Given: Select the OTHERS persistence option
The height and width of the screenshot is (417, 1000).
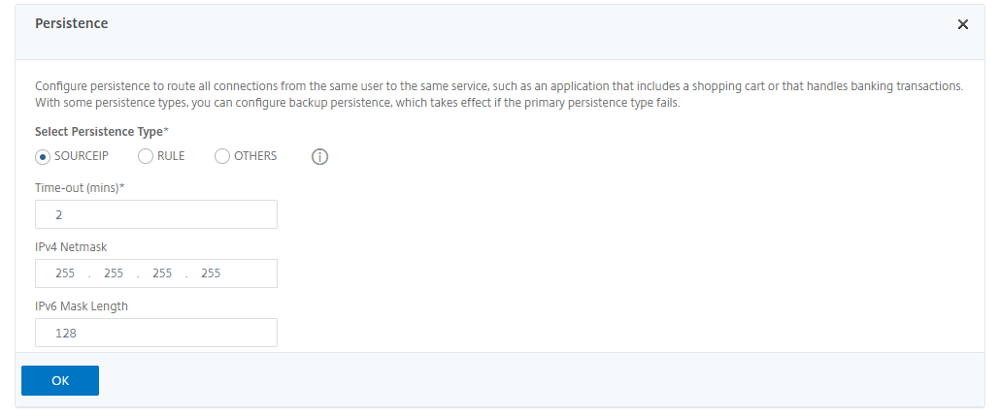Looking at the screenshot, I should 222,156.
